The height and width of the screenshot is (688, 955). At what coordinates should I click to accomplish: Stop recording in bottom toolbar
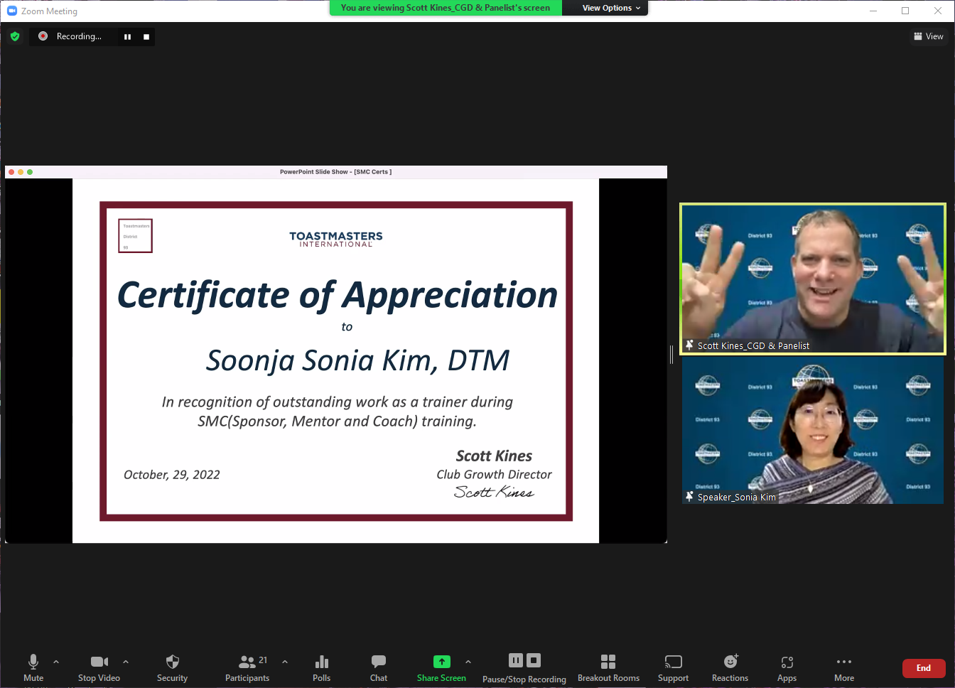point(534,660)
